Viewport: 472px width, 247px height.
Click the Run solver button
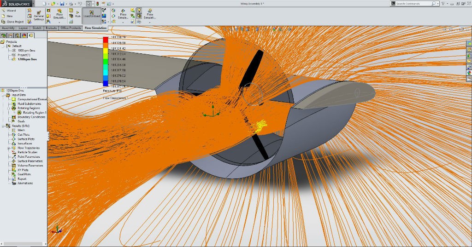[77, 13]
